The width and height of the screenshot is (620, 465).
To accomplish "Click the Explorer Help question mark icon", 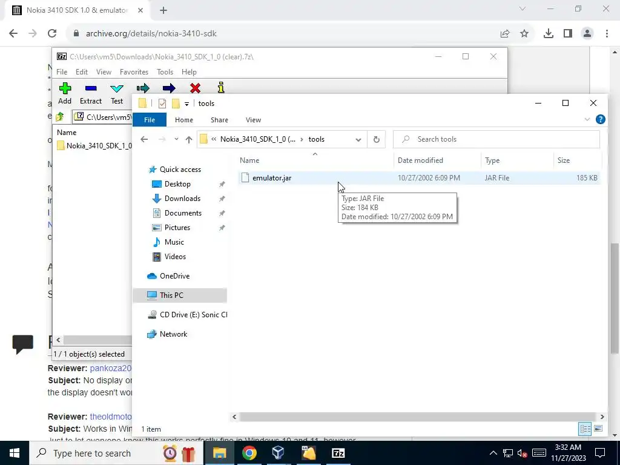I will pyautogui.click(x=600, y=119).
